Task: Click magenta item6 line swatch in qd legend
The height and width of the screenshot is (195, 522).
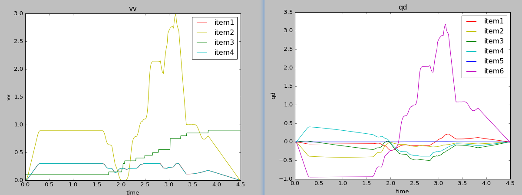Action: pyautogui.click(x=472, y=71)
